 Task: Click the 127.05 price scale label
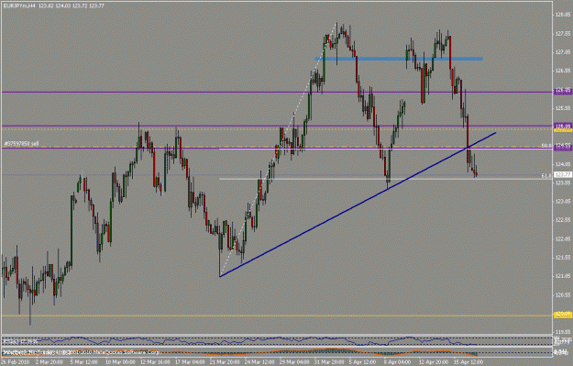tap(563, 52)
